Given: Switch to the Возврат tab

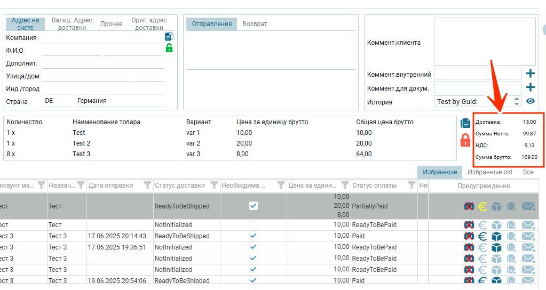Looking at the screenshot, I should 255,24.
